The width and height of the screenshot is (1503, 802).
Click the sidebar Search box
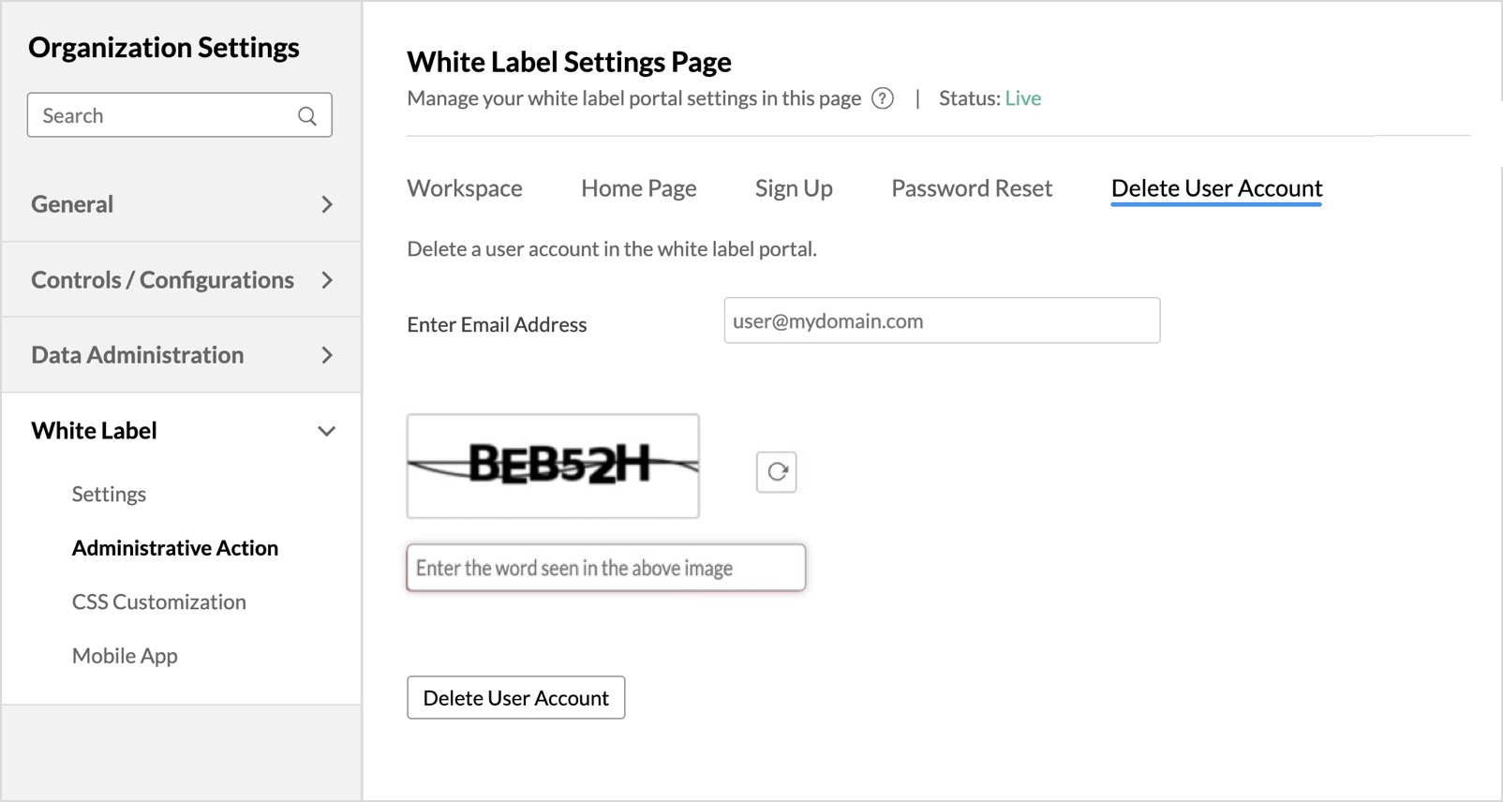pyautogui.click(x=180, y=115)
